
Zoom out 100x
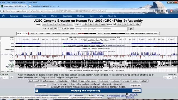click(137, 24)
